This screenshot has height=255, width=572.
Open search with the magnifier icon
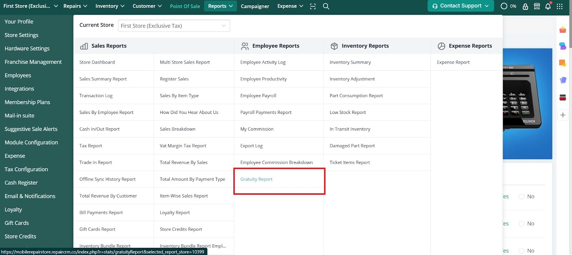coord(326,6)
